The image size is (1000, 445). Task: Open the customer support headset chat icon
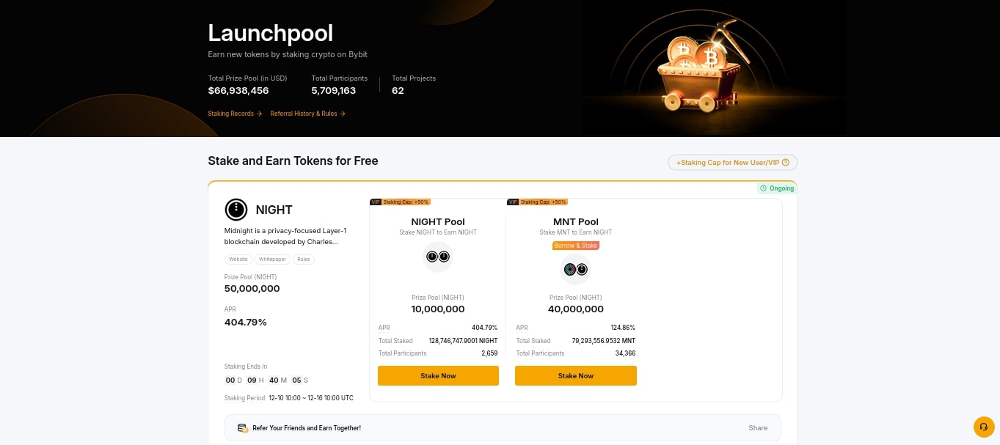983,427
